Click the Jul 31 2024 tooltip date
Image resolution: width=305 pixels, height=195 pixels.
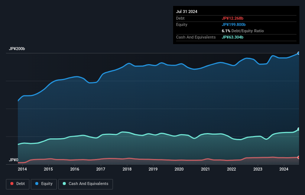[x=186, y=11]
